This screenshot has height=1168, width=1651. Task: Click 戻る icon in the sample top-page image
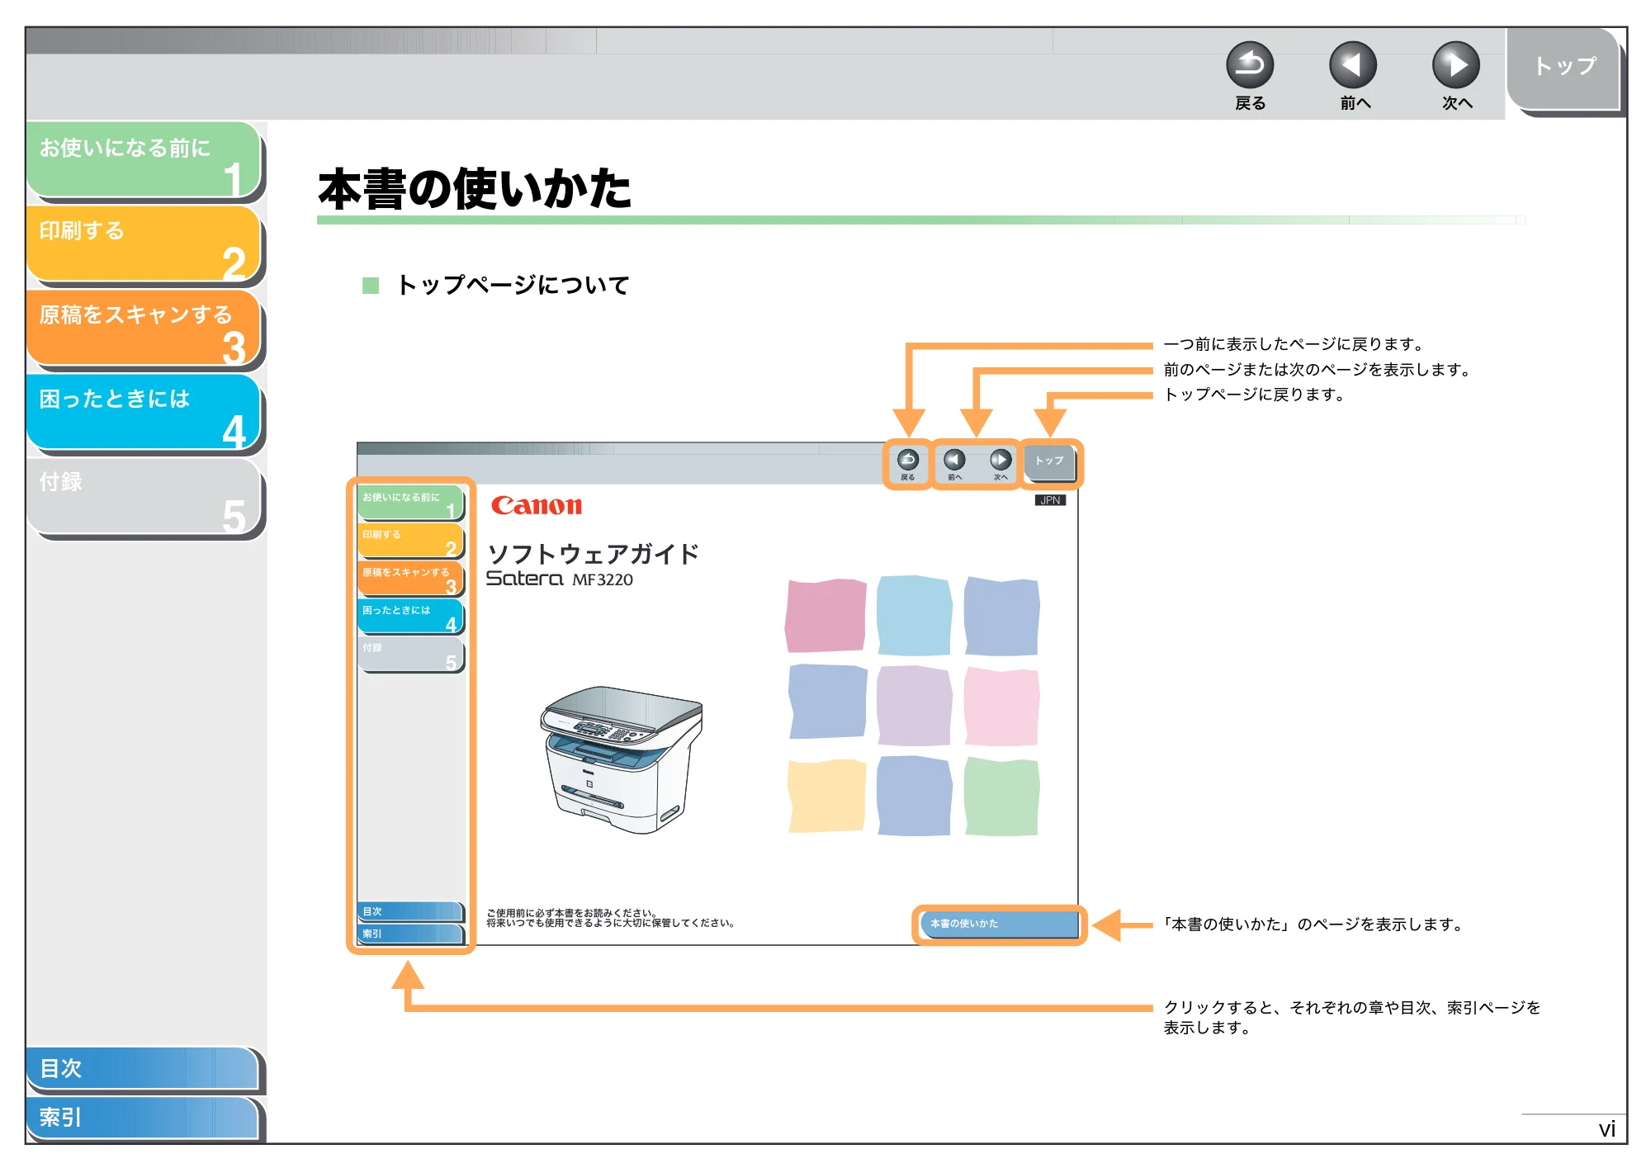pos(907,460)
